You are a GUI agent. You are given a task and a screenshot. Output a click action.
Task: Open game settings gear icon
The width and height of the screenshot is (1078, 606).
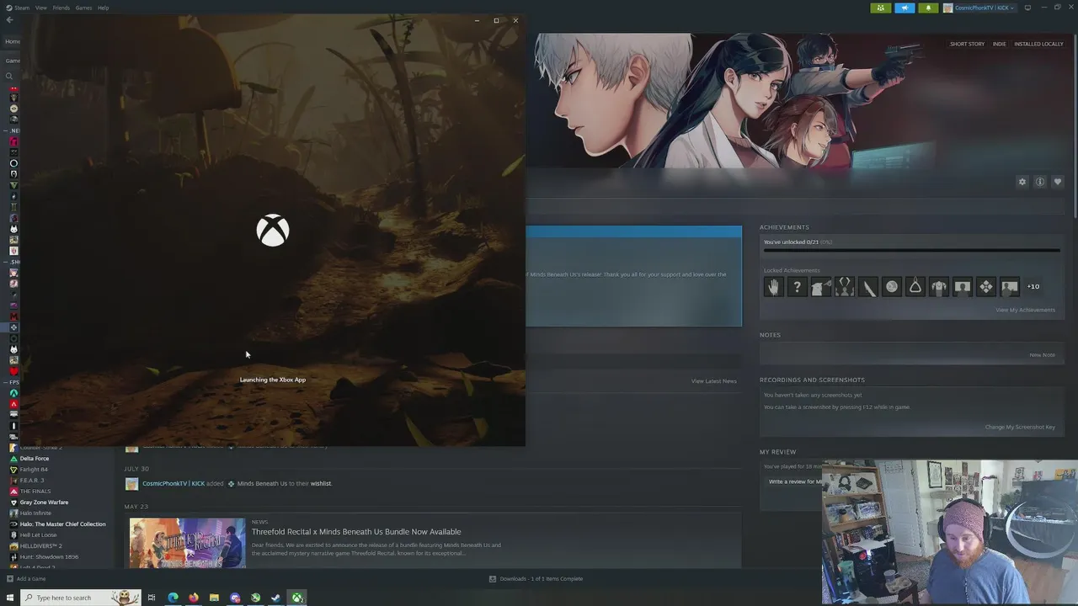point(1022,182)
